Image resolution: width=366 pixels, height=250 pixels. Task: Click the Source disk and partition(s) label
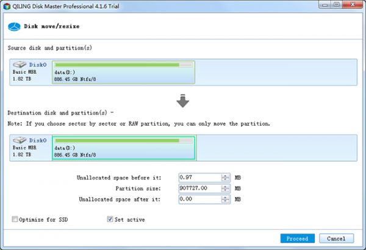50,48
